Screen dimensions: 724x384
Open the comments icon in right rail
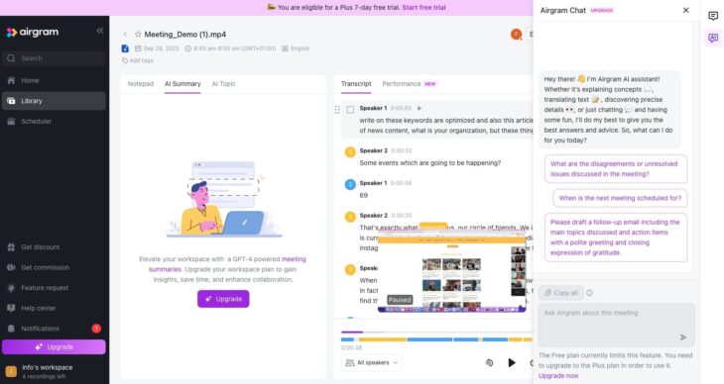(713, 16)
